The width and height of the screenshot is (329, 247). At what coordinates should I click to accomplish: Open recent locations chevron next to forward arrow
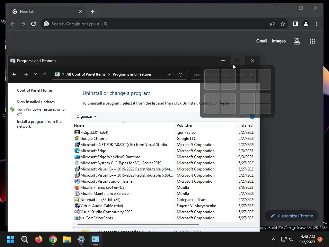click(x=35, y=74)
